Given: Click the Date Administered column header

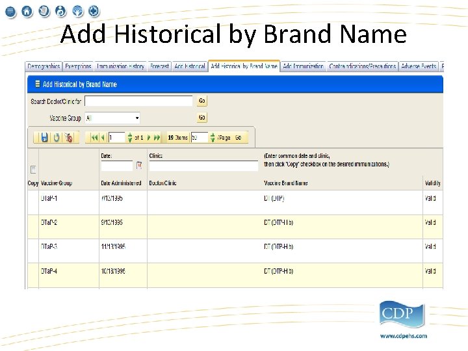Looking at the screenshot, I should [x=121, y=183].
